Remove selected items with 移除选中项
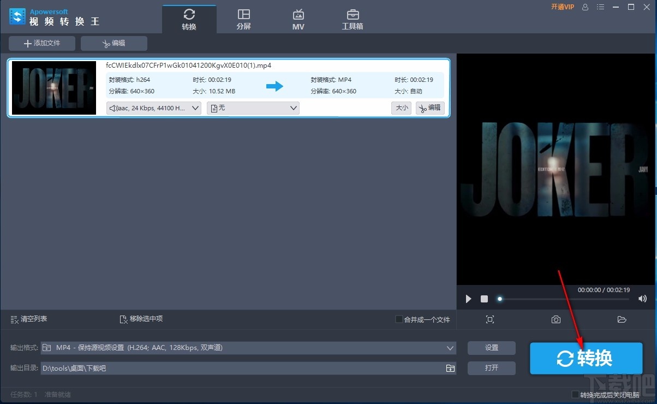657x404 pixels. click(x=140, y=319)
